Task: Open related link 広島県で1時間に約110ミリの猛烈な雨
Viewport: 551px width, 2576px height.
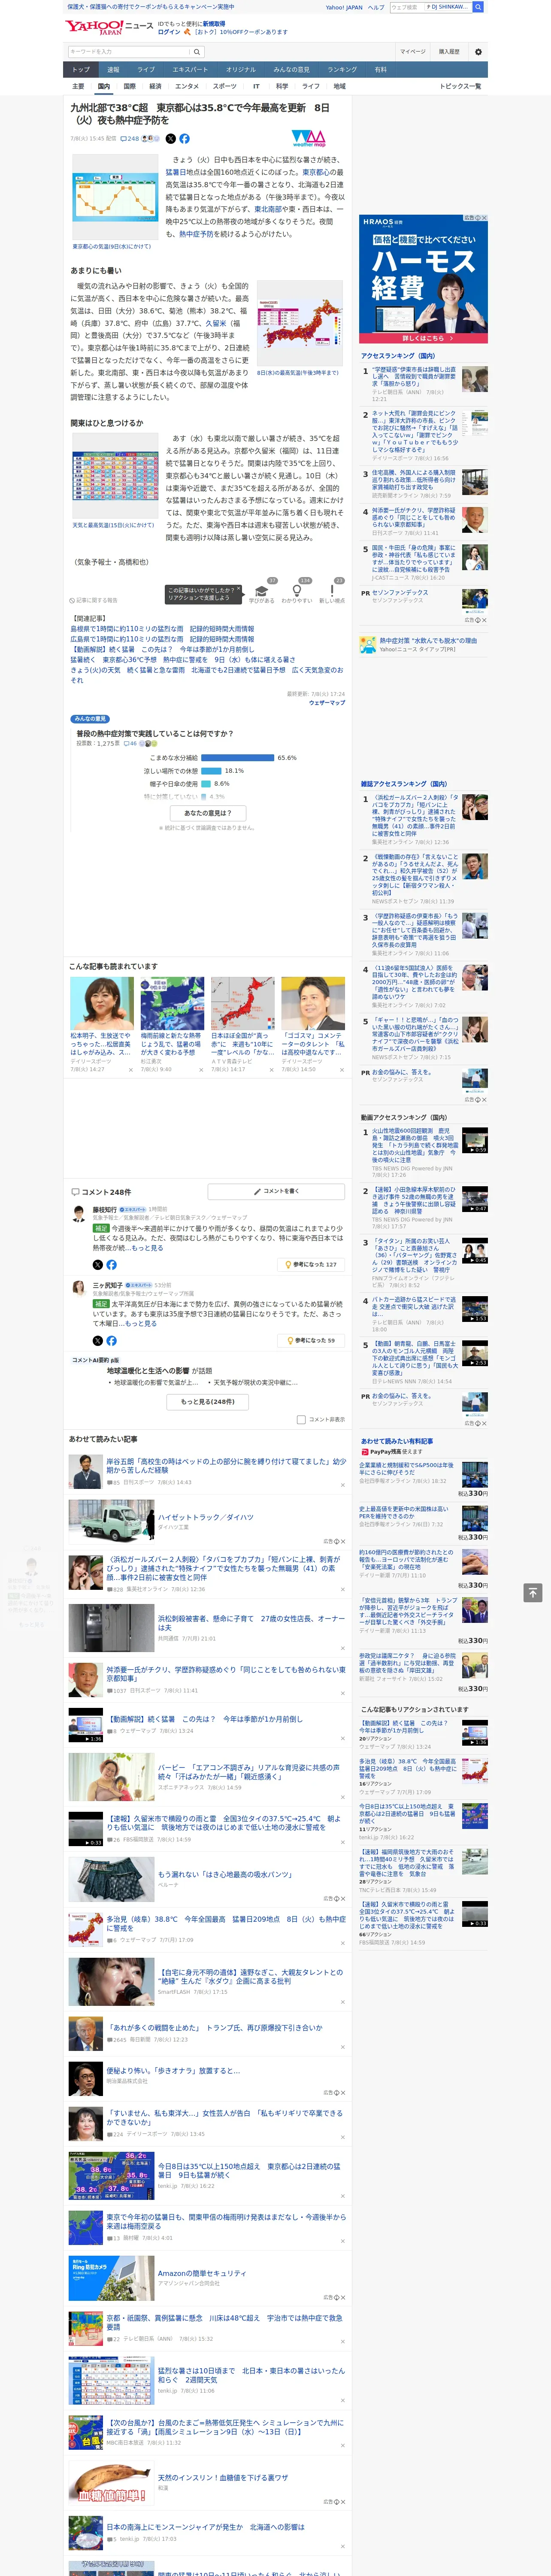Action: [162, 639]
